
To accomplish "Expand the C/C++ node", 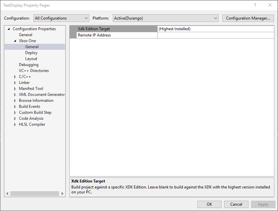I will (x=15, y=77).
